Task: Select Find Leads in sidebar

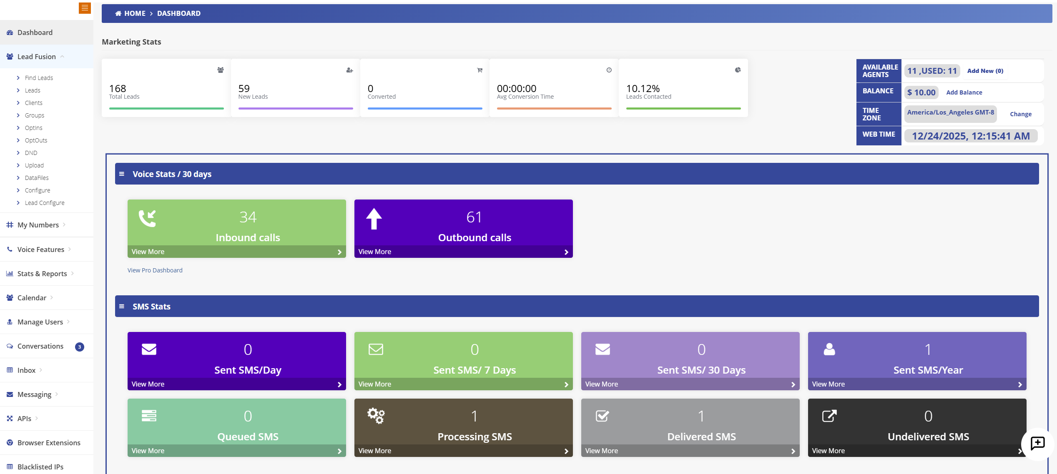Action: click(x=39, y=78)
